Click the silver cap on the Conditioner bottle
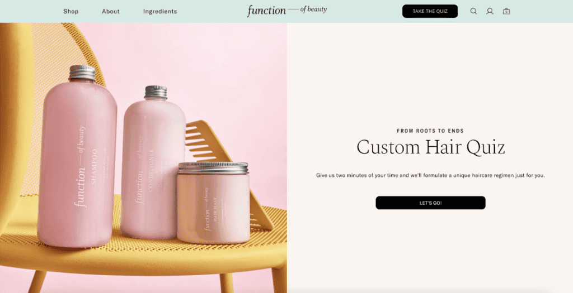Screen dimensions: 573x293 (156, 92)
